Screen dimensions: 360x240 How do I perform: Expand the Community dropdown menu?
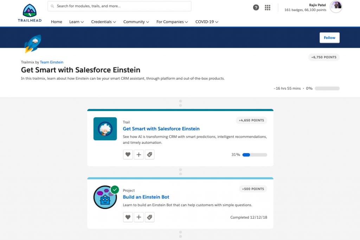(136, 22)
